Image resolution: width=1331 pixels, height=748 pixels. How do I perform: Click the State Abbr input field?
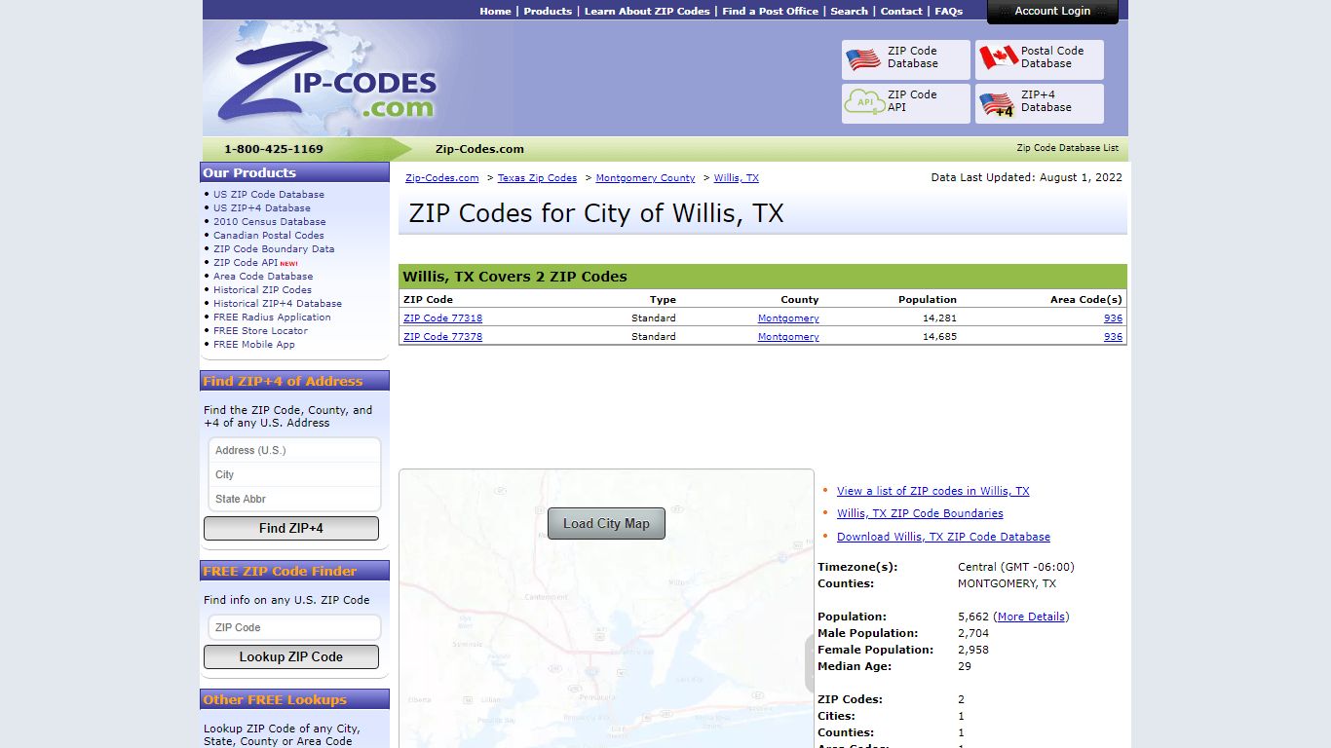(x=294, y=499)
